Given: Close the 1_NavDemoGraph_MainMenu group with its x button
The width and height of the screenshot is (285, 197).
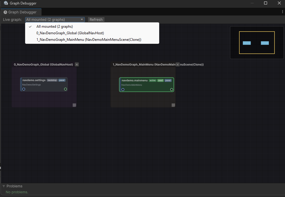Looking at the screenshot, I should point(177,65).
